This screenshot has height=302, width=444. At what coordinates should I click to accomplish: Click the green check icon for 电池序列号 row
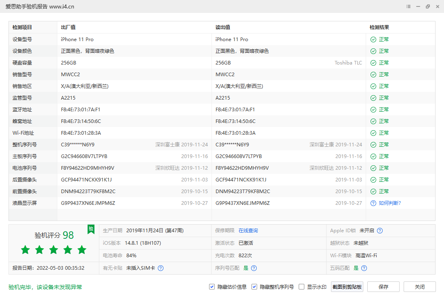373,168
